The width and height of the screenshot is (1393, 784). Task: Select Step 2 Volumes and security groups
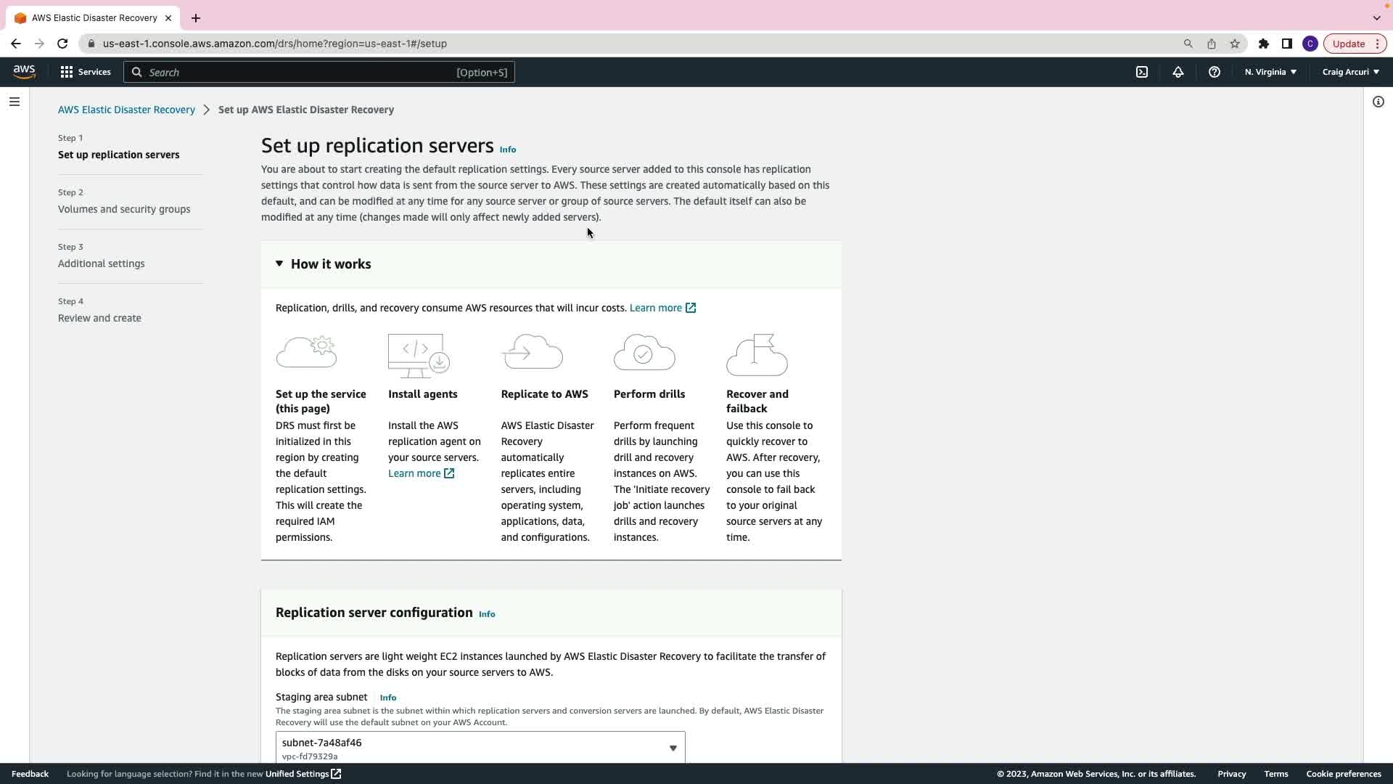click(124, 209)
